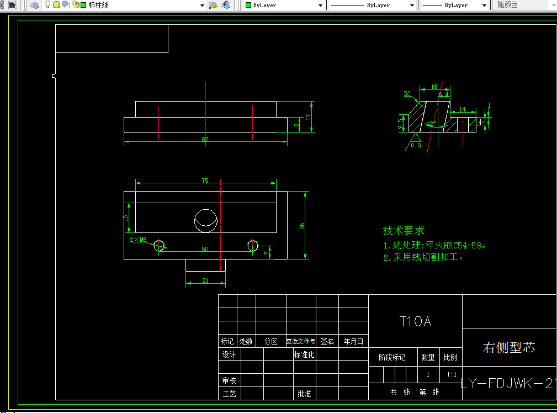This screenshot has width=557, height=413.
Task: Select the 21 dimension at bottom
Action: (205, 280)
